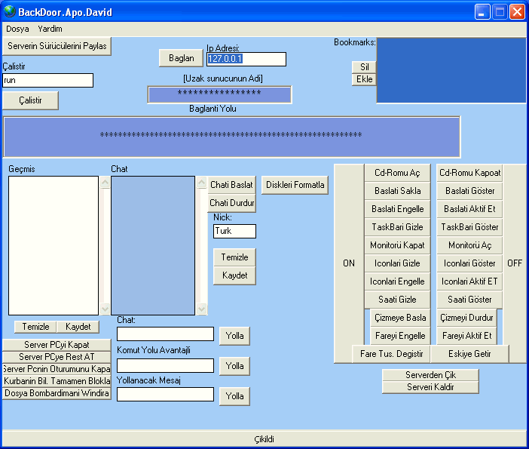
Task: Click Kaydet below the Geçmis list
Action: point(78,327)
